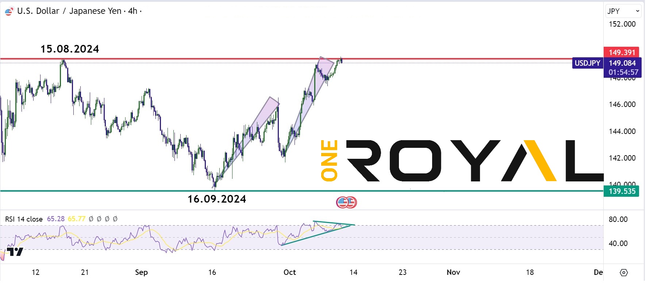Viewport: 646px width, 284px height.
Task: Click the 15.08.2024 date annotation
Action: tap(70, 49)
